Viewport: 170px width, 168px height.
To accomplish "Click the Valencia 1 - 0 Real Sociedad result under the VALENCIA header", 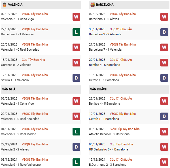I will pyautogui.click(x=20, y=50).
